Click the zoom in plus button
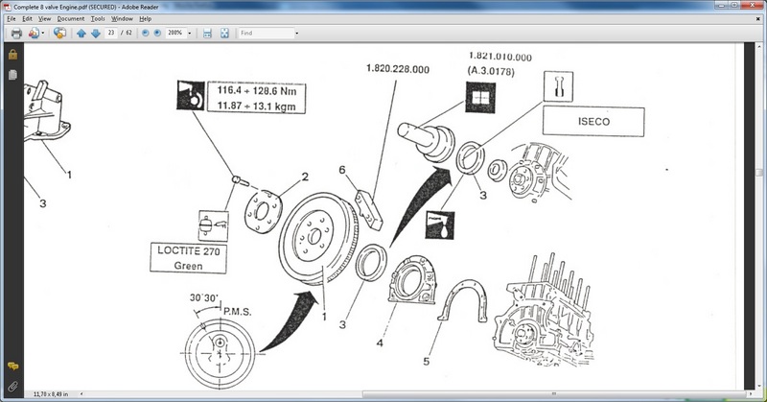Image resolution: width=767 pixels, height=402 pixels. pos(157,33)
